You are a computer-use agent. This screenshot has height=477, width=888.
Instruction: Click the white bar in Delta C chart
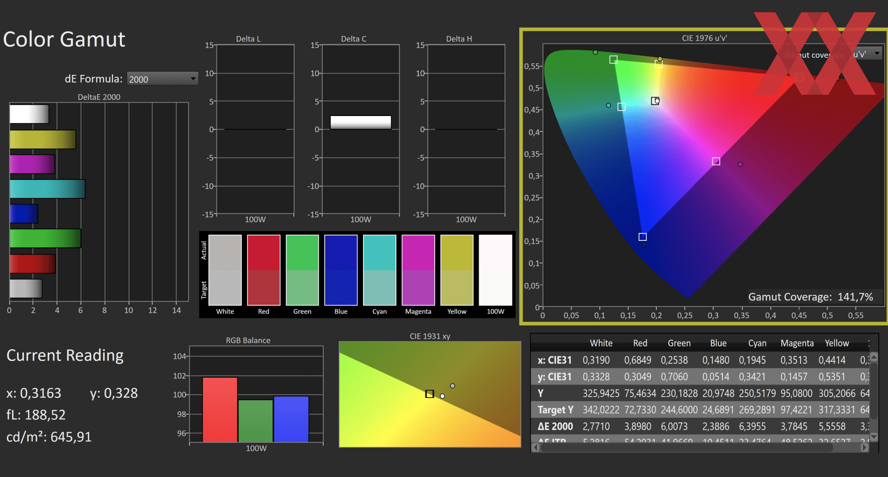(361, 122)
